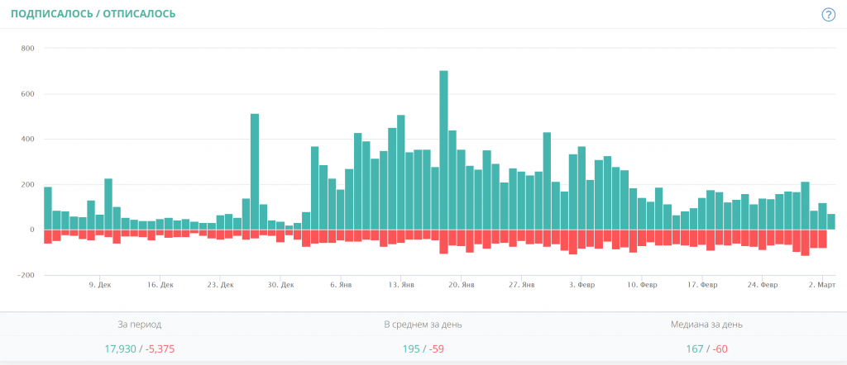Viewport: 847px width, 365px height.
Task: Select the "20. Янв" x-axis label
Action: [x=461, y=284]
